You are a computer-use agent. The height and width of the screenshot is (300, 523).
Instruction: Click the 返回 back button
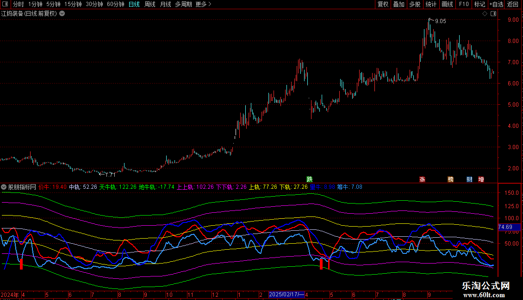tap(513, 4)
